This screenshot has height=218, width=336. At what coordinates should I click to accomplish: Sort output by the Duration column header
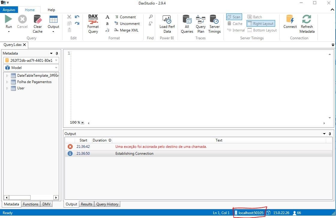pyautogui.click(x=102, y=140)
